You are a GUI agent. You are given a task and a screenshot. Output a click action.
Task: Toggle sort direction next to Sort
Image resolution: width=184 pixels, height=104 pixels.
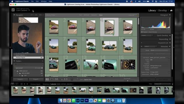point(77,79)
